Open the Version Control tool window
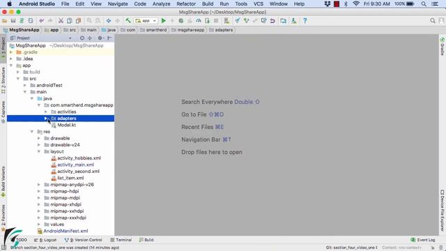446x251 pixels. [x=84, y=240]
